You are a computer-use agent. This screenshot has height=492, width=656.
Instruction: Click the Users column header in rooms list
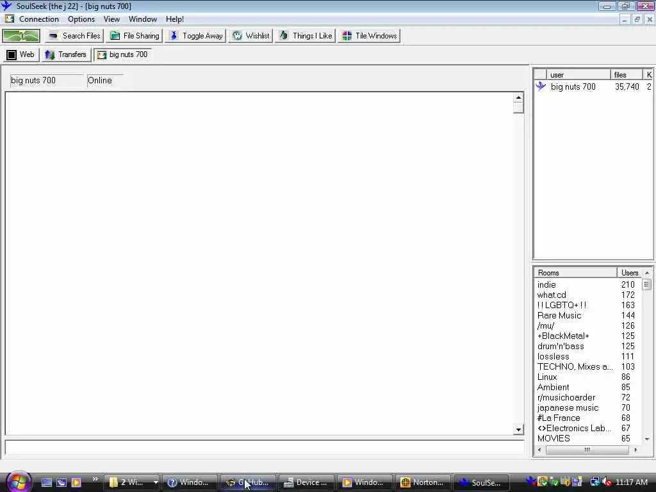tap(629, 273)
